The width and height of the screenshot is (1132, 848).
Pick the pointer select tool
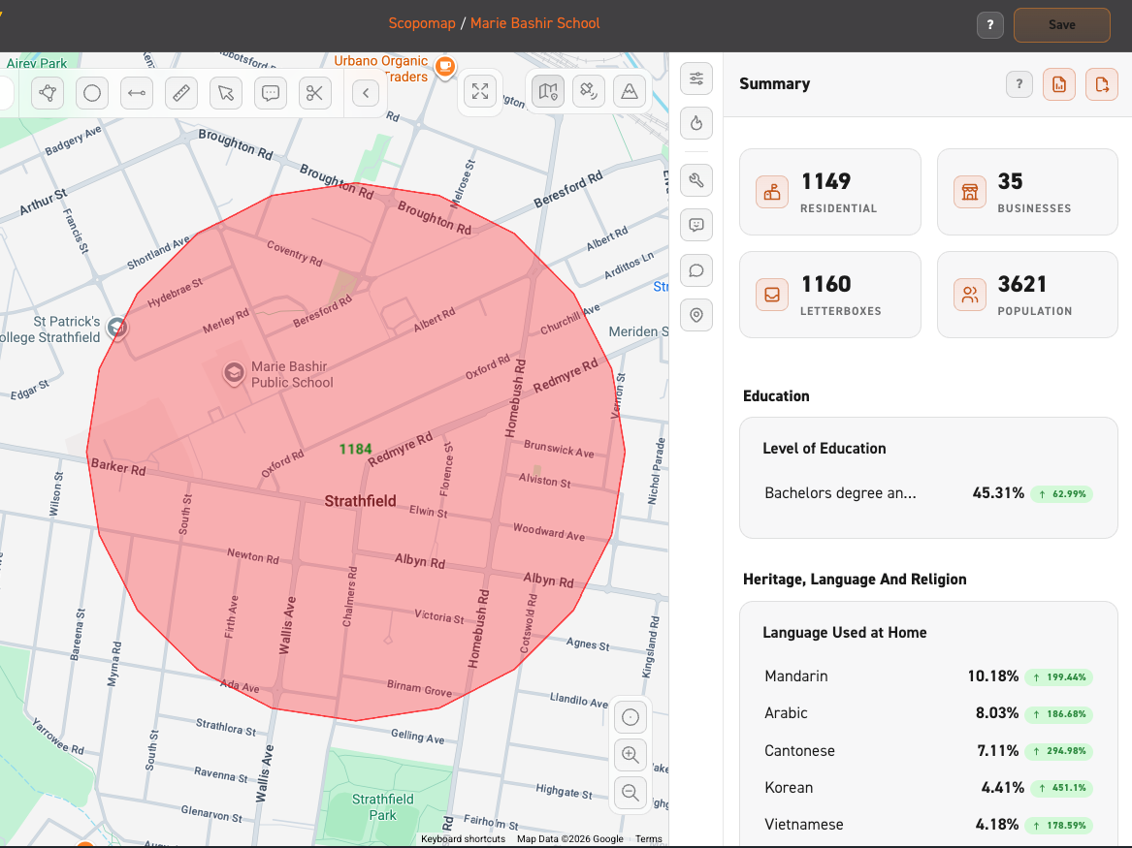226,93
